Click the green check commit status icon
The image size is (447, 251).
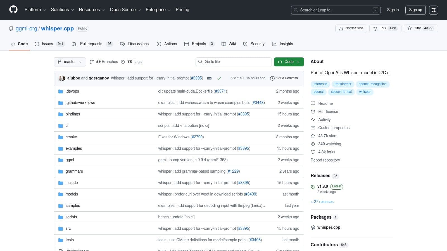point(219,78)
